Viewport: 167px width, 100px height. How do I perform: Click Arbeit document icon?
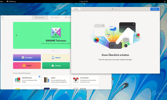53,58
